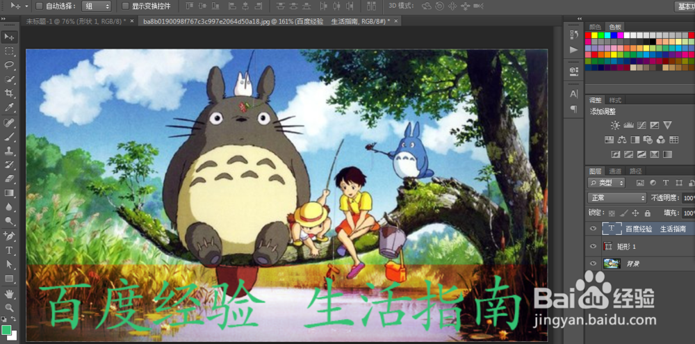Toggle lock image pixels brush icon
This screenshot has width=695, height=344.
pos(623,213)
